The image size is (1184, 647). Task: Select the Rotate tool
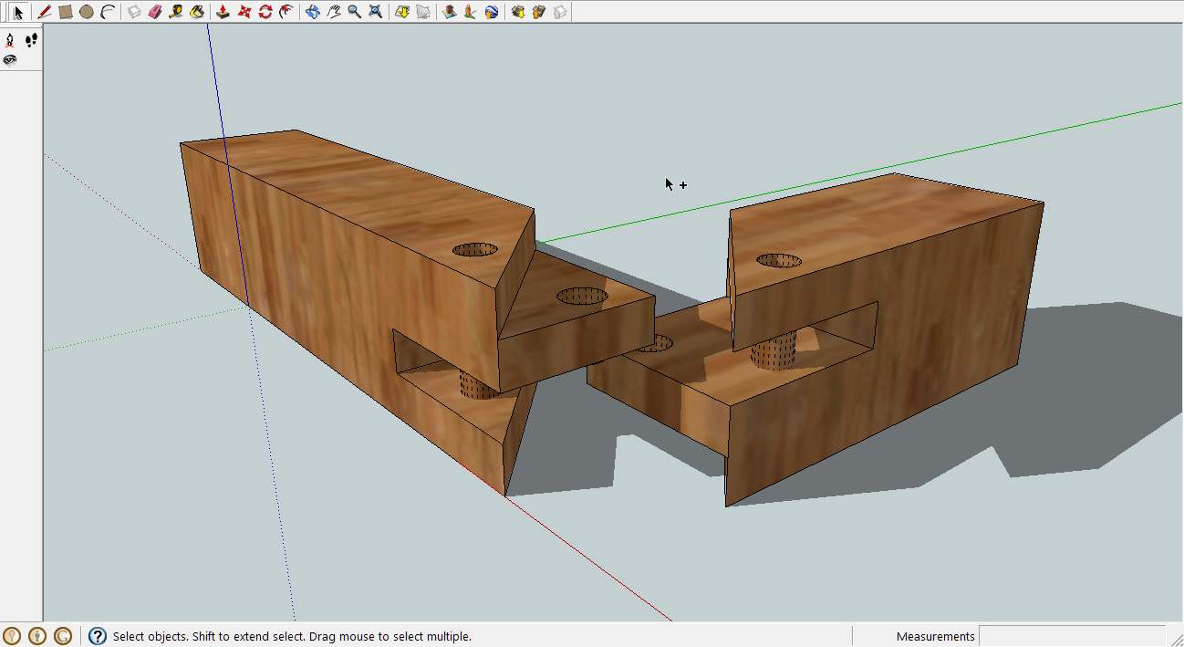pyautogui.click(x=265, y=12)
